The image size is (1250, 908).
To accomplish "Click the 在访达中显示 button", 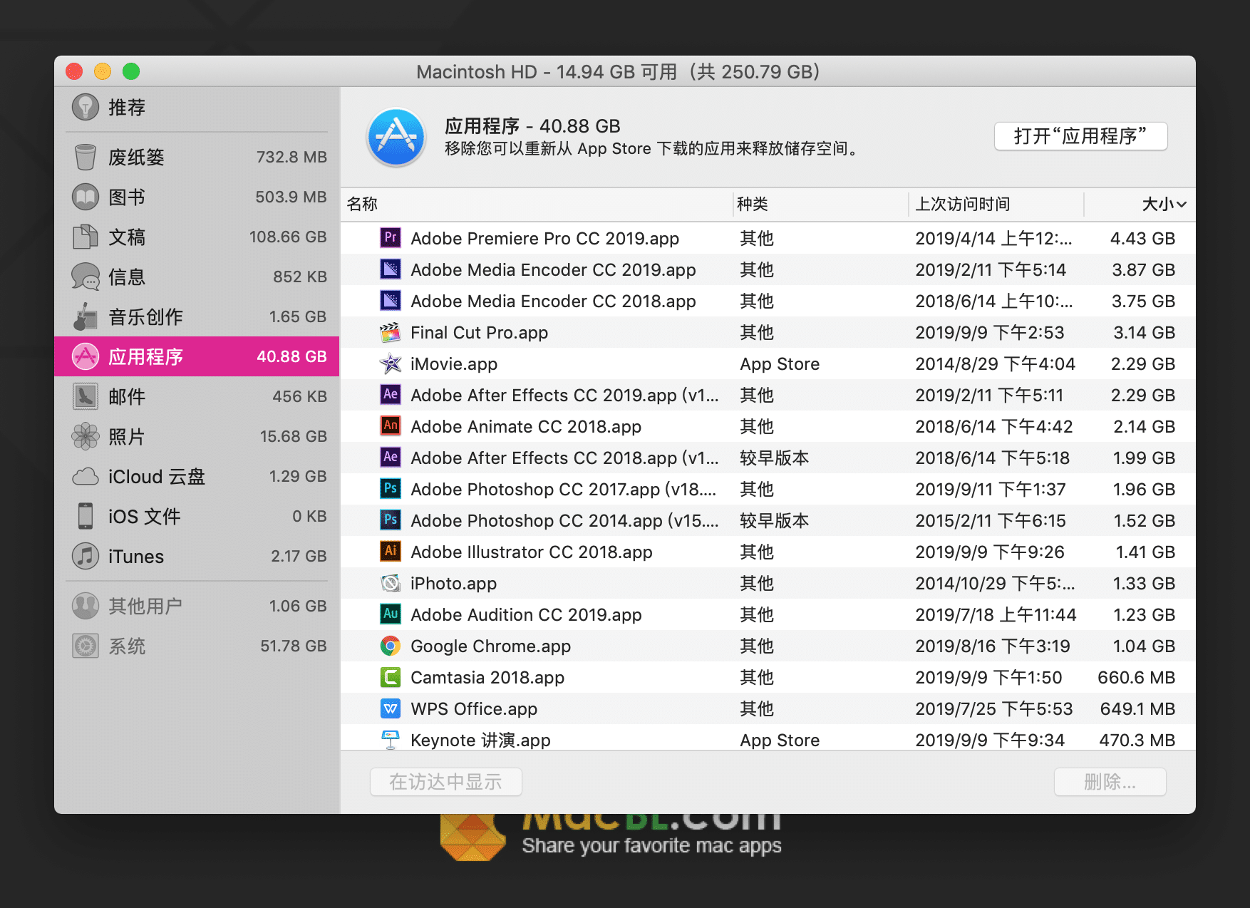I will pos(446,782).
